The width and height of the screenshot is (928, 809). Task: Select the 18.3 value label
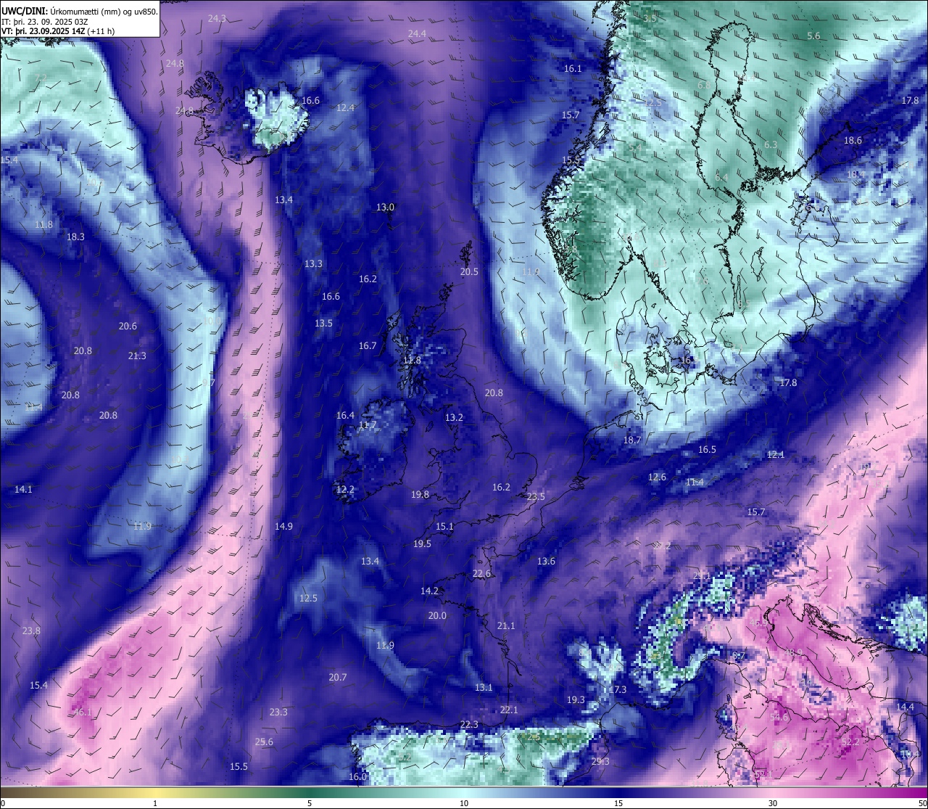click(75, 237)
